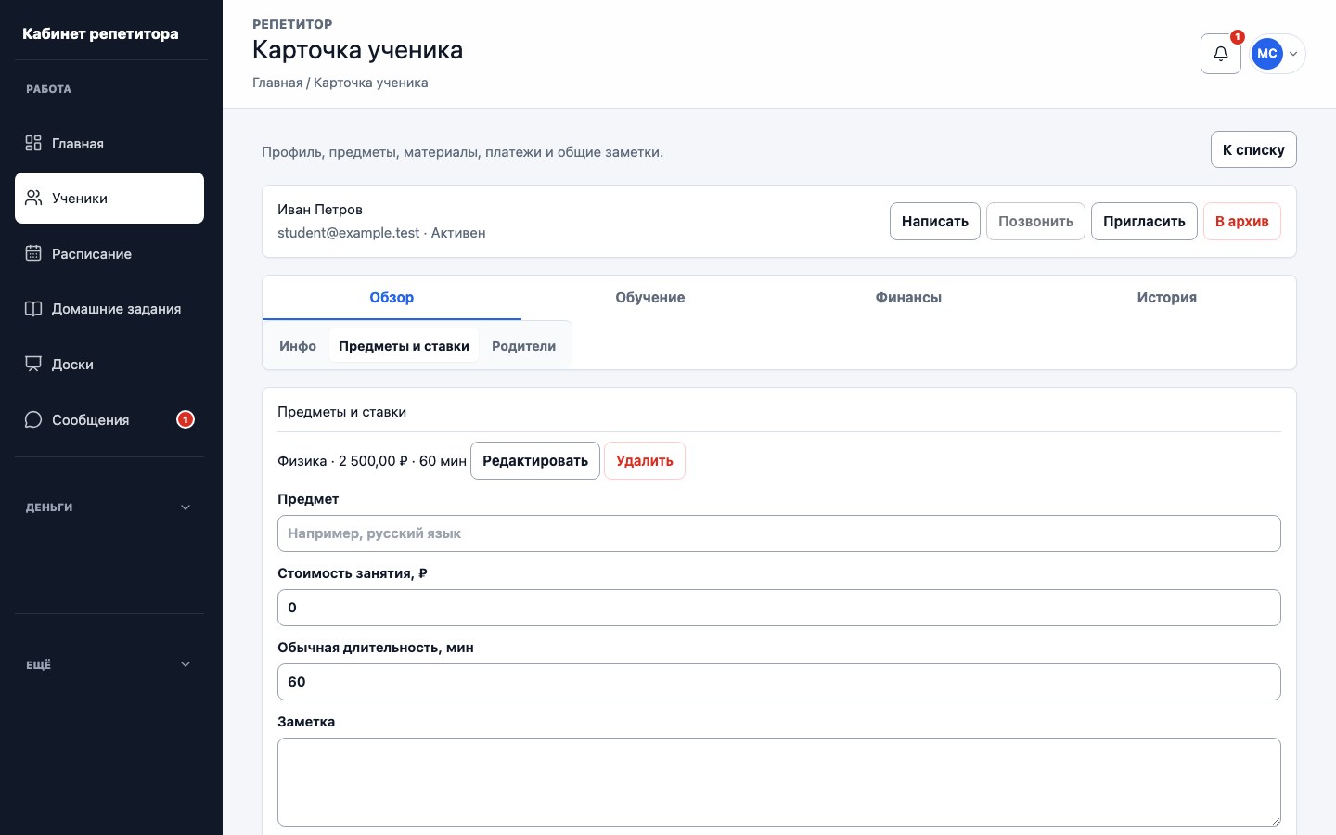Click the Физика · 2 500,00 ₽ text
Image resolution: width=1336 pixels, height=835 pixels.
tap(372, 461)
